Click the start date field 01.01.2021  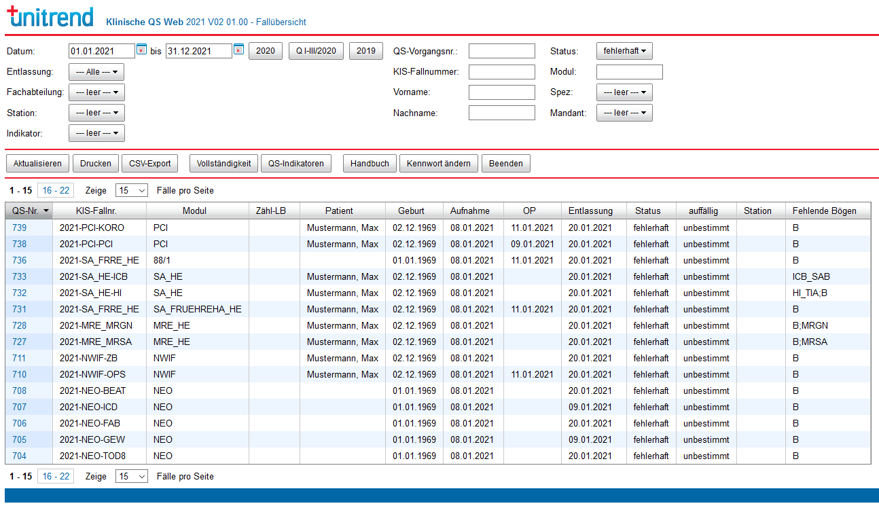pyautogui.click(x=102, y=51)
